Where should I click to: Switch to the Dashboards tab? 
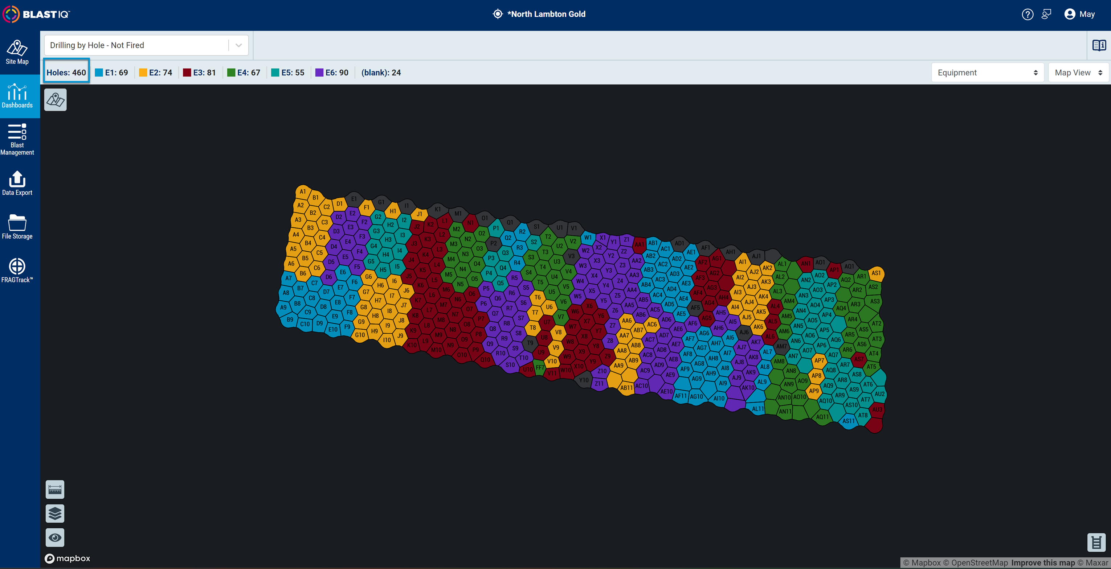(x=17, y=96)
